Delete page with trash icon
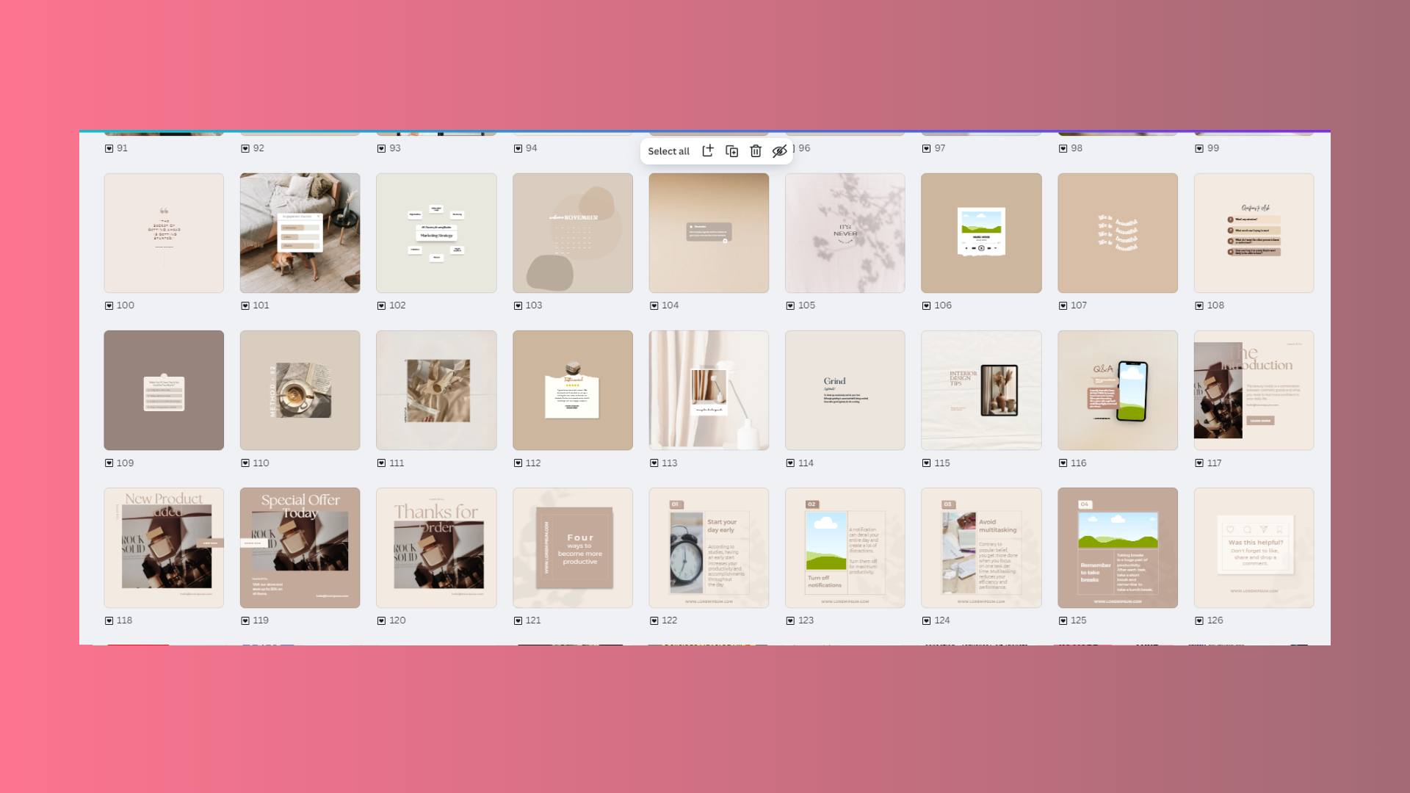 pyautogui.click(x=756, y=151)
